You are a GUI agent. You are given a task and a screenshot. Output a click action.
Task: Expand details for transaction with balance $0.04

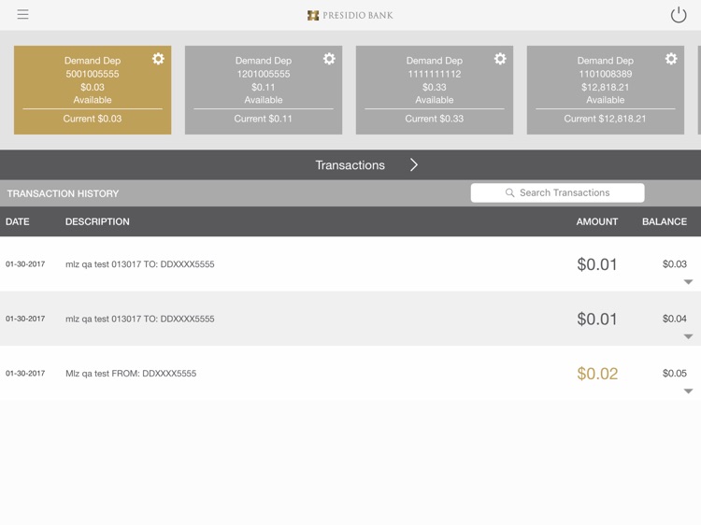(x=688, y=336)
